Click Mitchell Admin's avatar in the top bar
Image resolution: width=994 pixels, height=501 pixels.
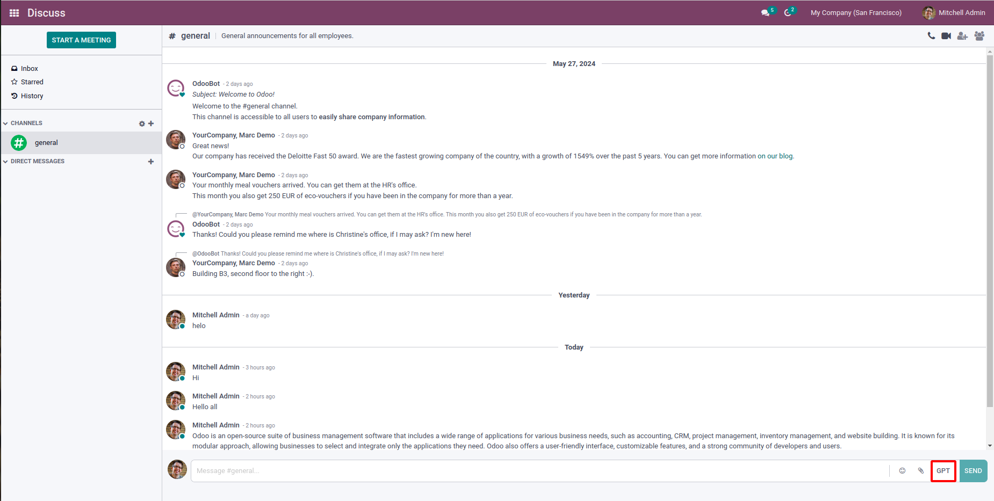pyautogui.click(x=929, y=13)
